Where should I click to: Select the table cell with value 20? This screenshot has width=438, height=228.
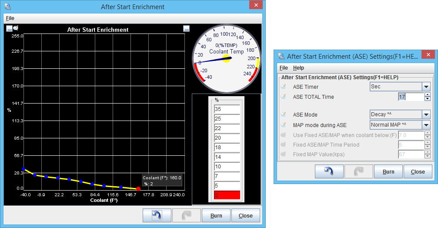(x=227, y=137)
